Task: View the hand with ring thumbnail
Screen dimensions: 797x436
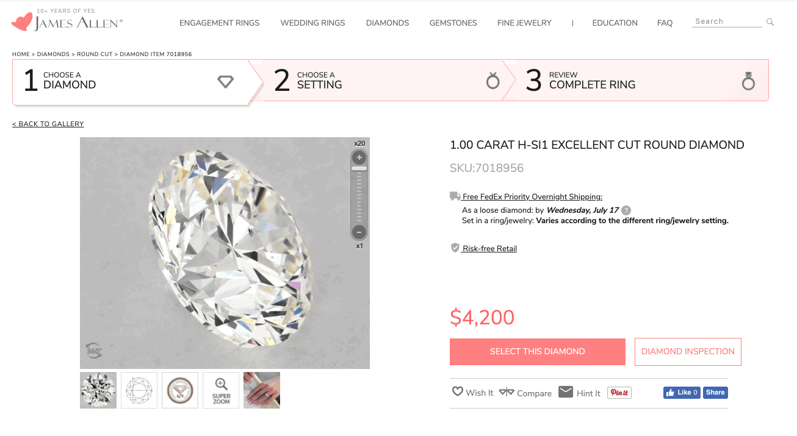Action: click(x=262, y=390)
